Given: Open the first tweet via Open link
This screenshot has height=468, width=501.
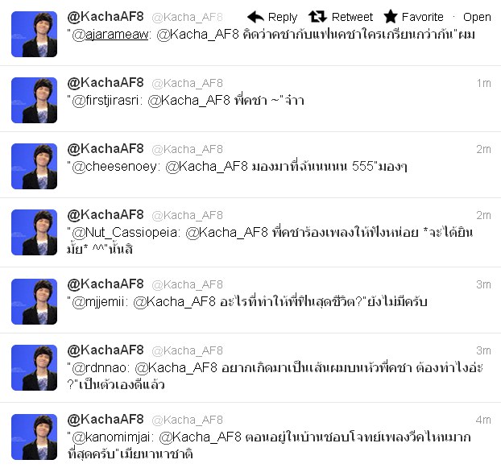Looking at the screenshot, I should pyautogui.click(x=477, y=17).
